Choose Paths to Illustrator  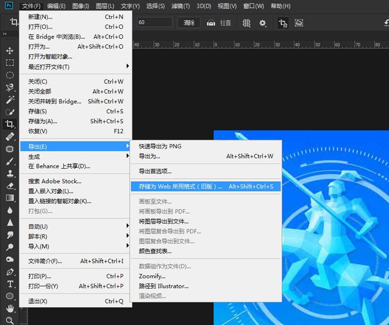pyautogui.click(x=206, y=286)
